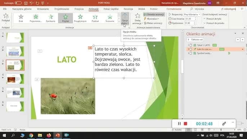Click Malarz animacji tool
The height and width of the screenshot is (139, 247).
click(153, 23)
